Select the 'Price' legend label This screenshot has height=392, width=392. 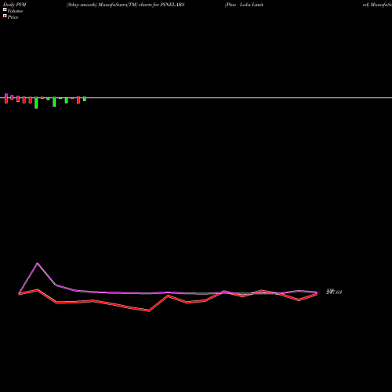click(x=13, y=17)
